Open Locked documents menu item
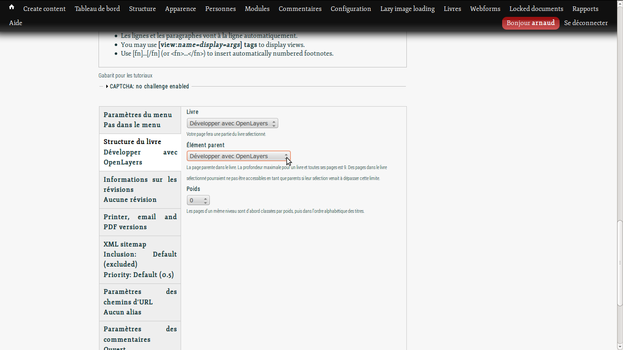Image resolution: width=623 pixels, height=350 pixels. [536, 9]
